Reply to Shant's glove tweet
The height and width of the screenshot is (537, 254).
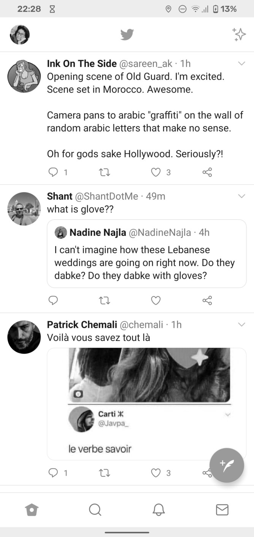pyautogui.click(x=54, y=300)
